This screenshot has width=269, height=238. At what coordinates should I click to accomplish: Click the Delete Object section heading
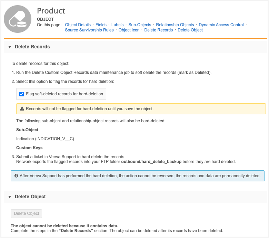pyautogui.click(x=30, y=197)
